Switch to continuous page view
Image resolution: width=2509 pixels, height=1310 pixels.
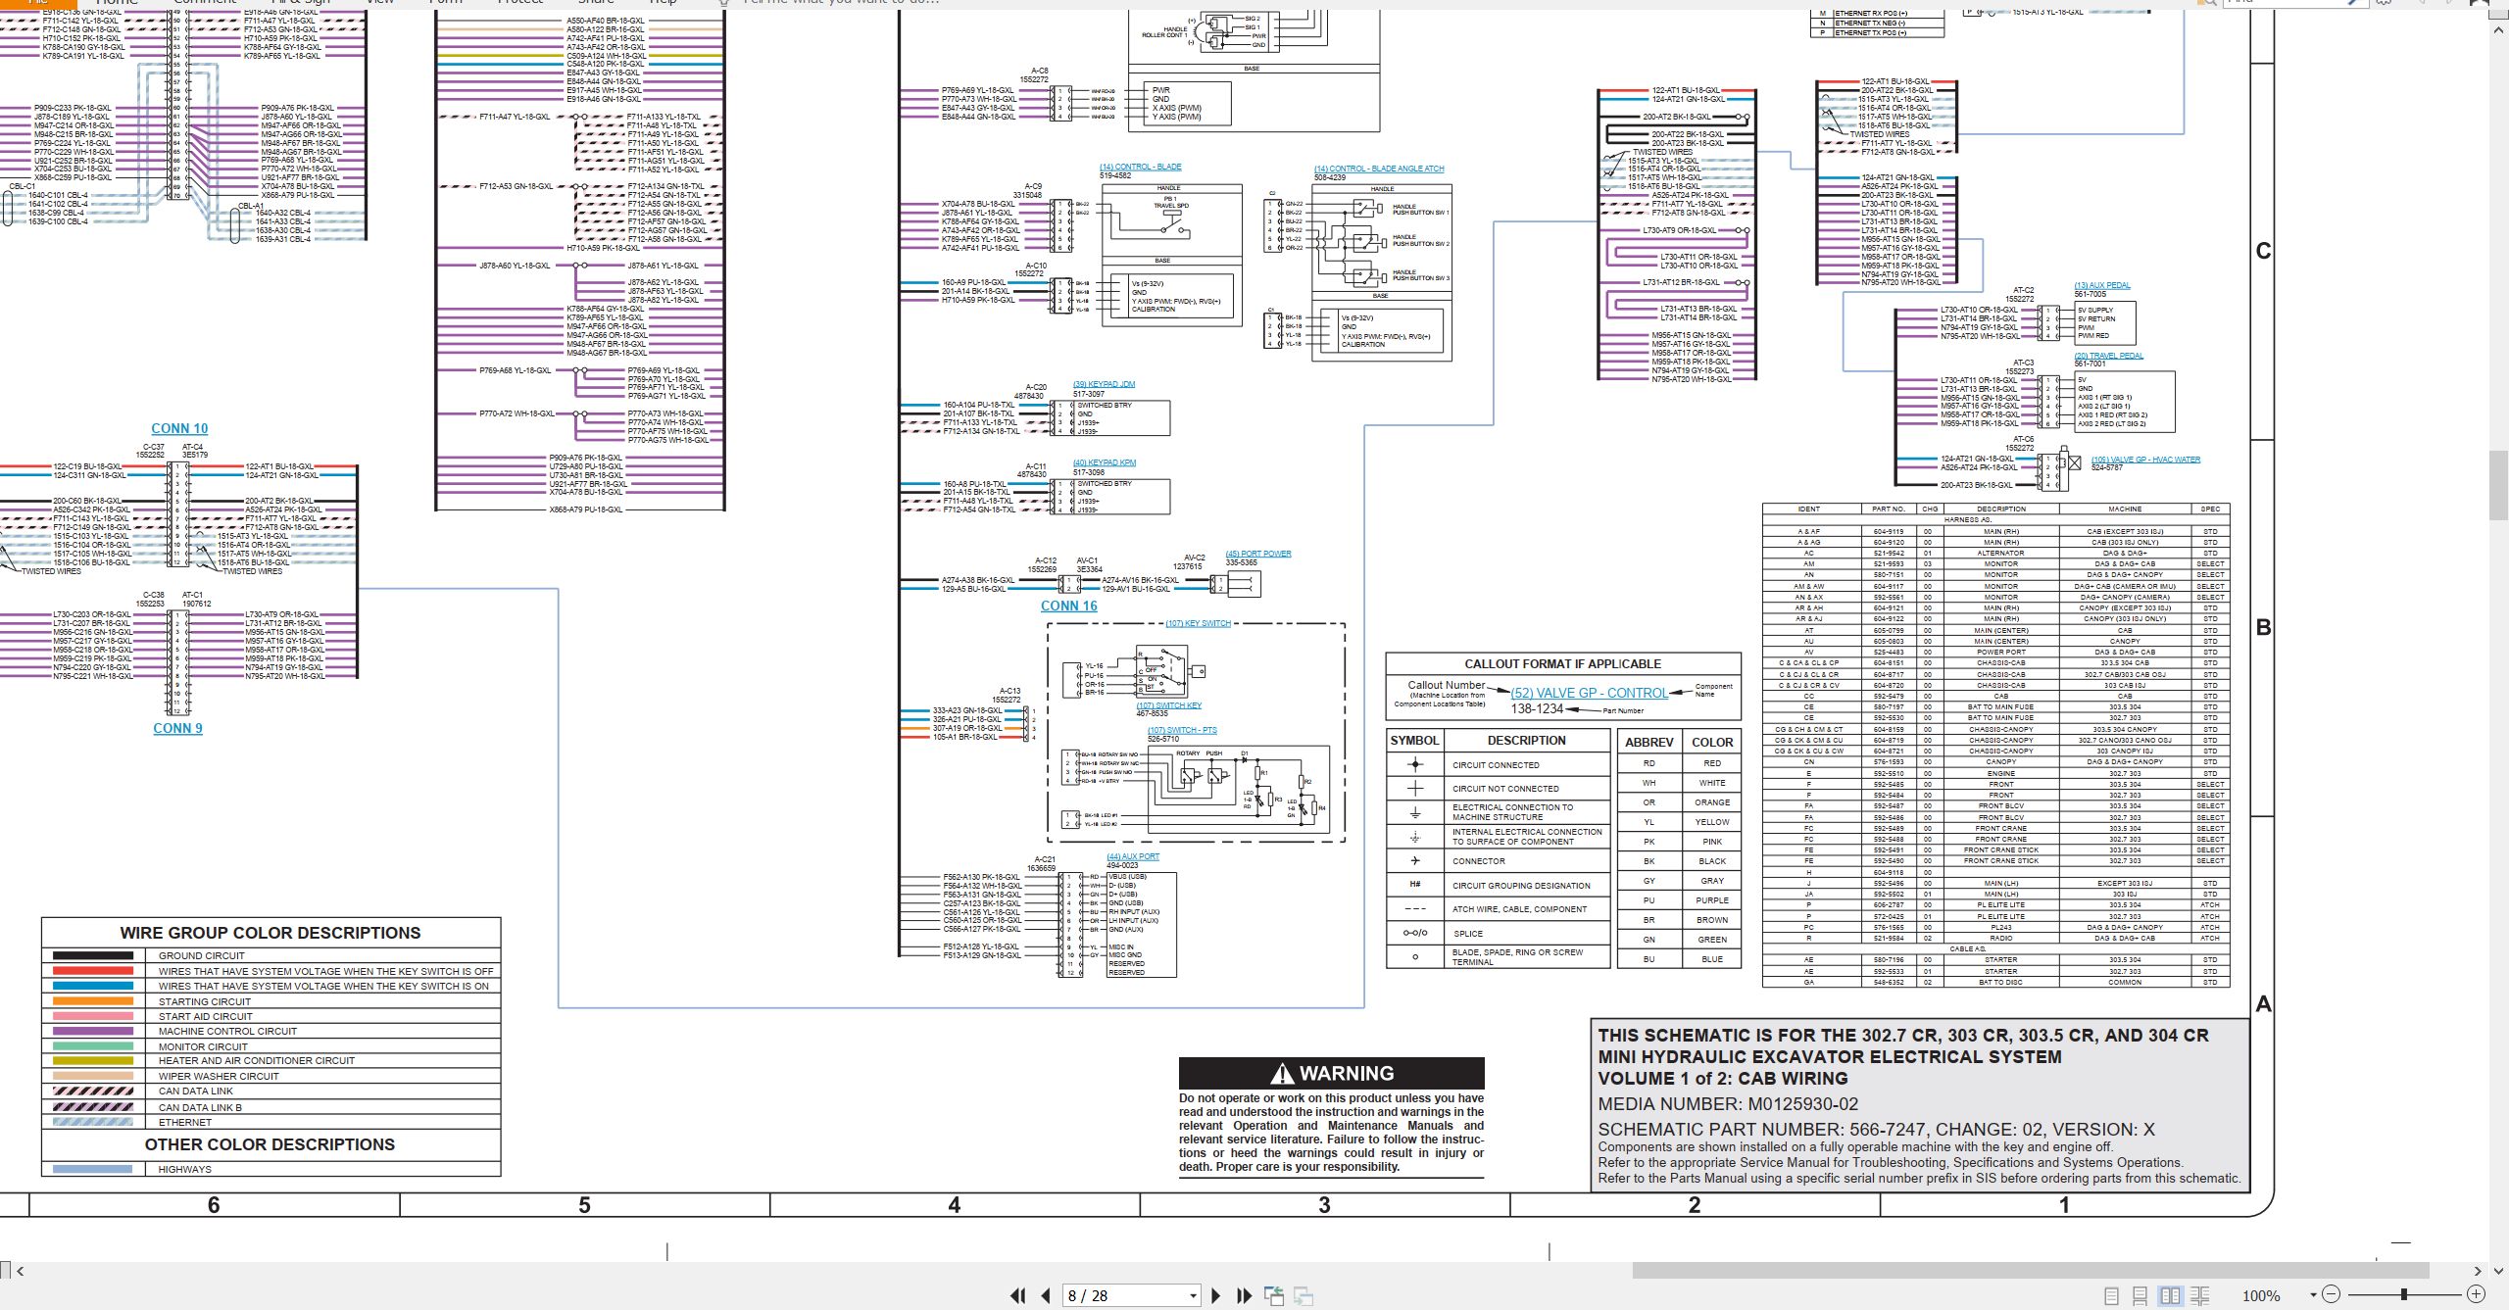(2140, 1295)
